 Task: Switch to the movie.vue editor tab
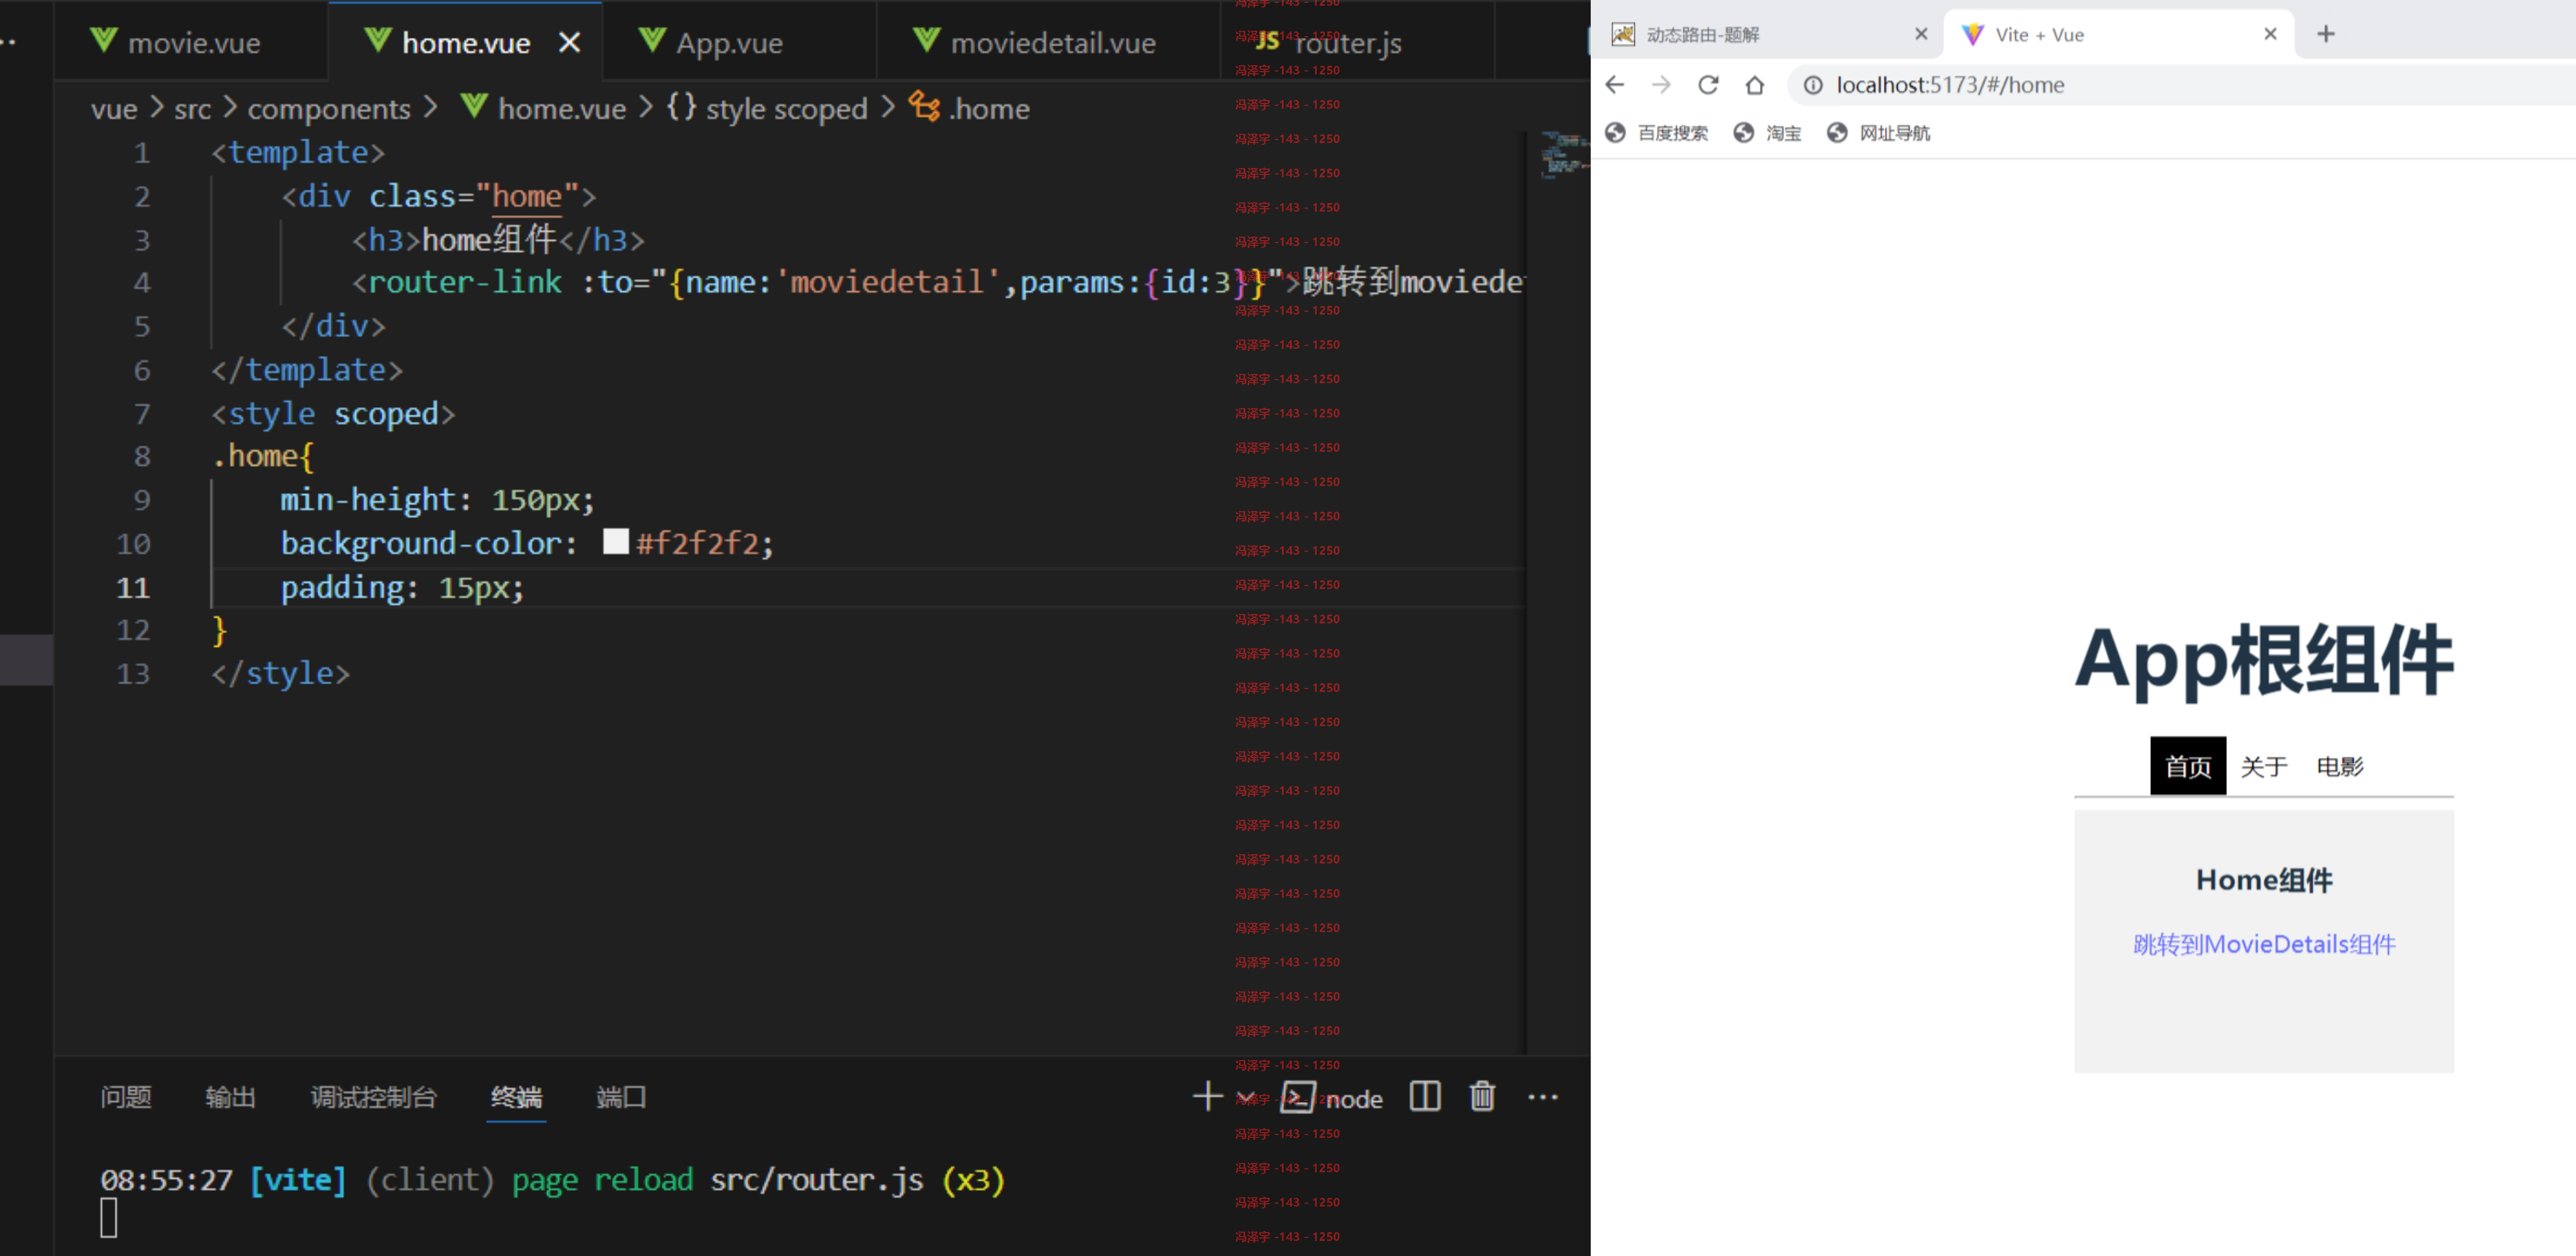click(190, 42)
